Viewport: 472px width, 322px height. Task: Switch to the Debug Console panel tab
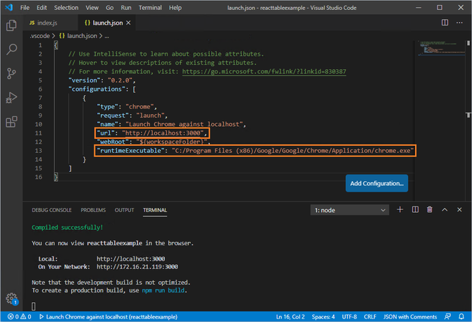click(x=51, y=210)
